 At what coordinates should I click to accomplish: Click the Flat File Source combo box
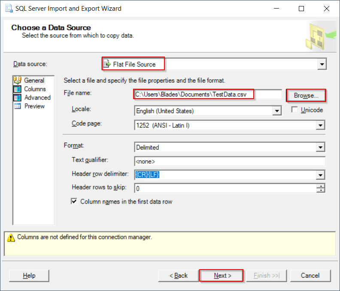(x=214, y=64)
